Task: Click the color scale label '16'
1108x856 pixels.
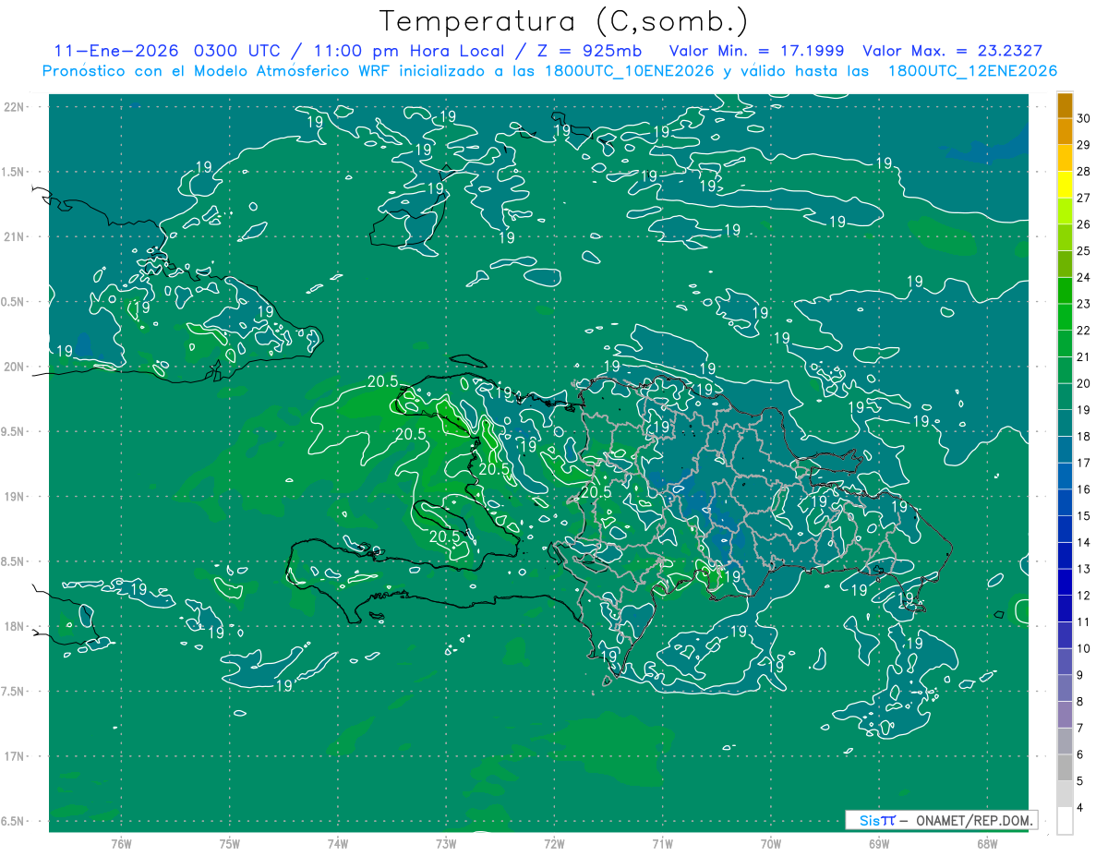Action: (x=1084, y=489)
